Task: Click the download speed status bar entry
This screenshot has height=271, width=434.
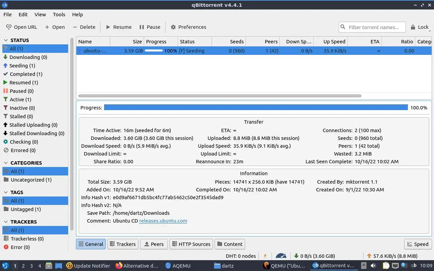Action: (314, 256)
